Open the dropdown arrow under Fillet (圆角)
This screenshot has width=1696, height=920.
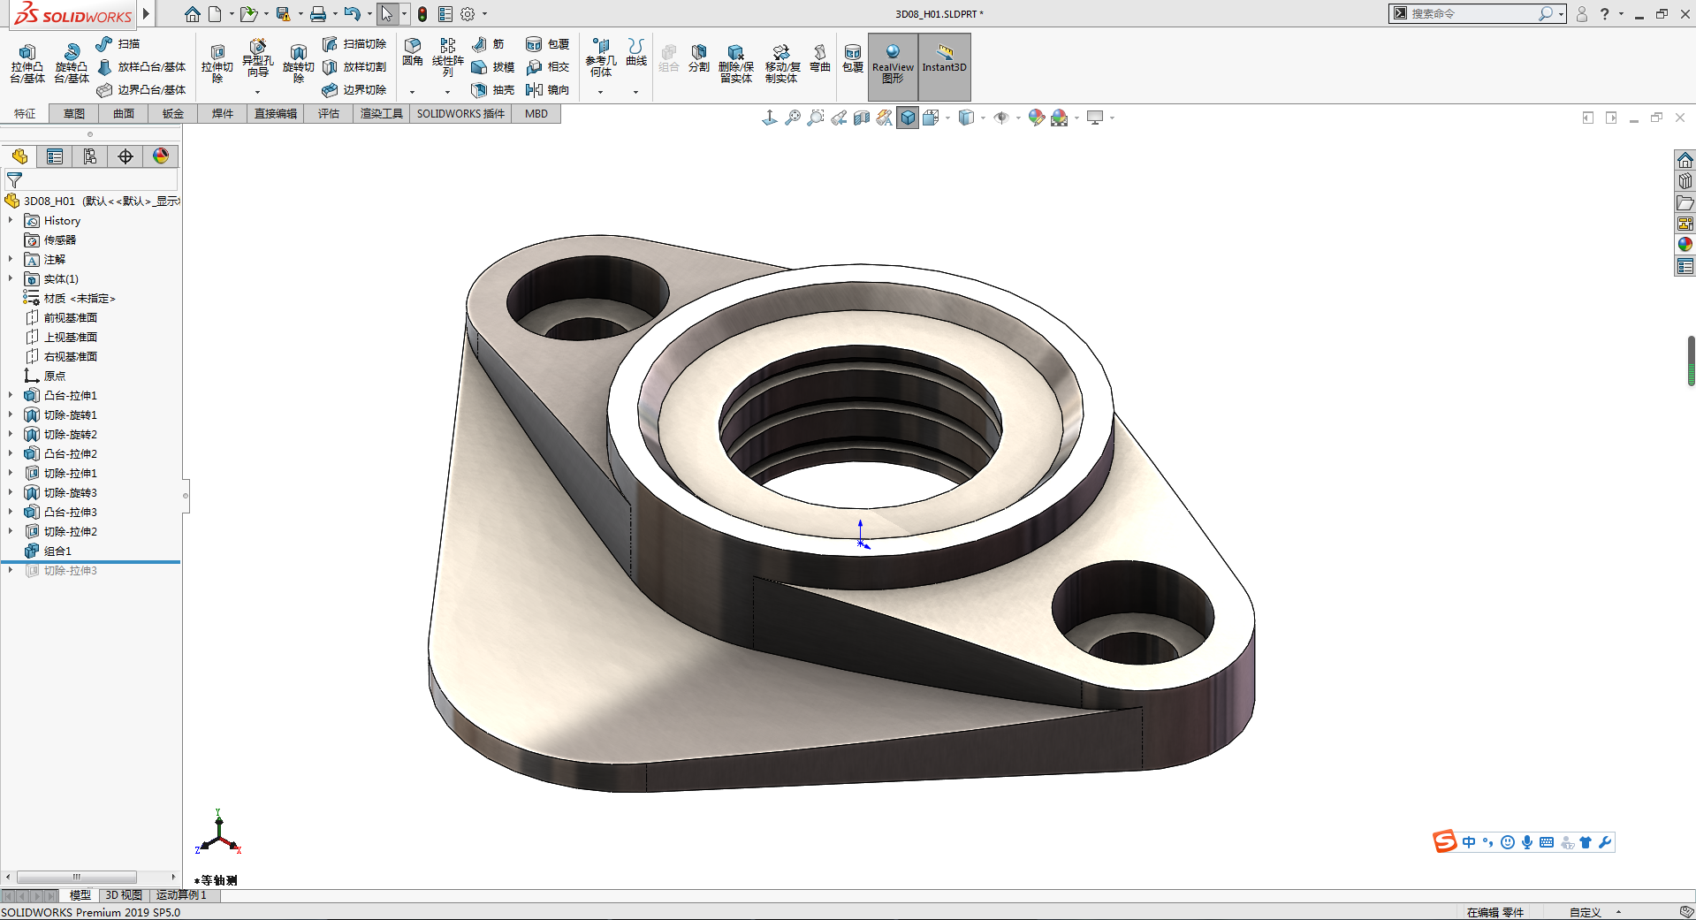pyautogui.click(x=413, y=92)
